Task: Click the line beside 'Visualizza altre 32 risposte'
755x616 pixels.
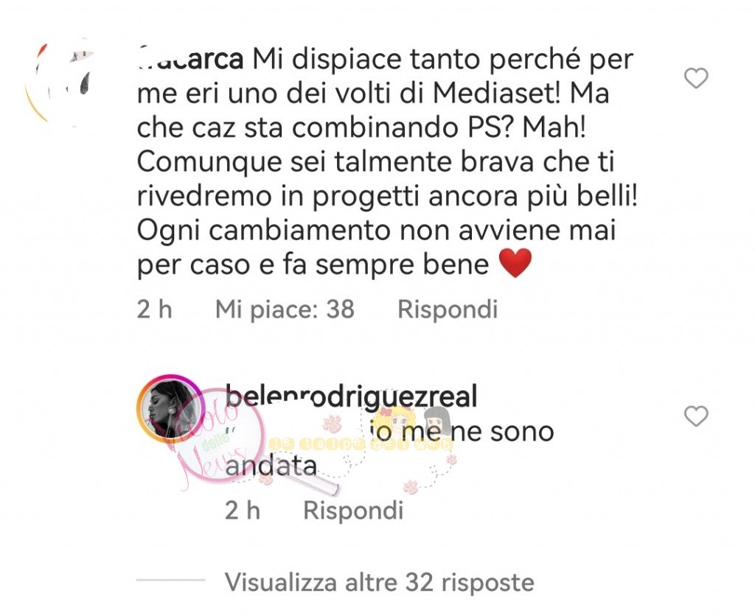Action: (171, 580)
